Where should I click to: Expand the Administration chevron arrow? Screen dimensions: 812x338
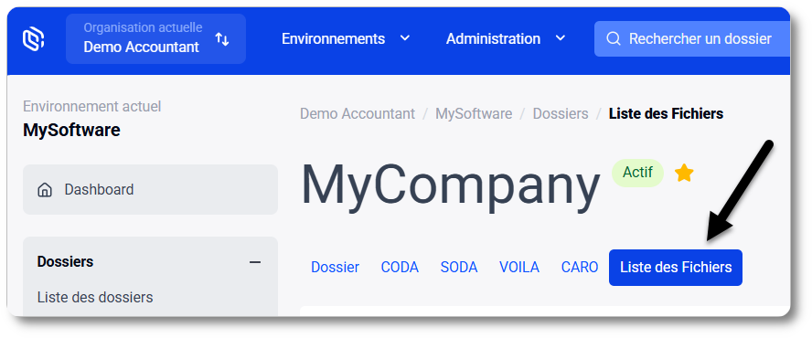click(x=561, y=38)
